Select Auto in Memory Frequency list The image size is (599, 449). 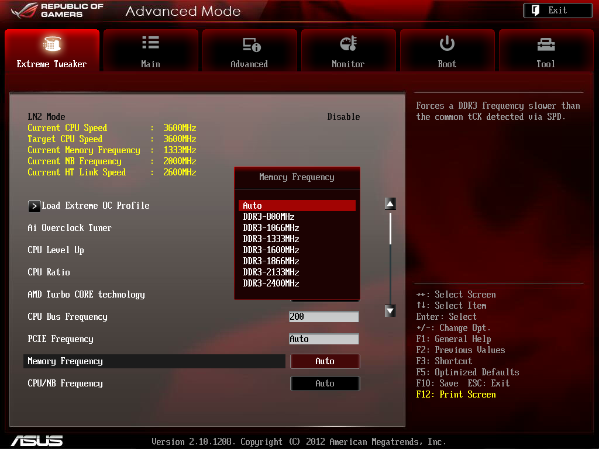click(x=297, y=205)
